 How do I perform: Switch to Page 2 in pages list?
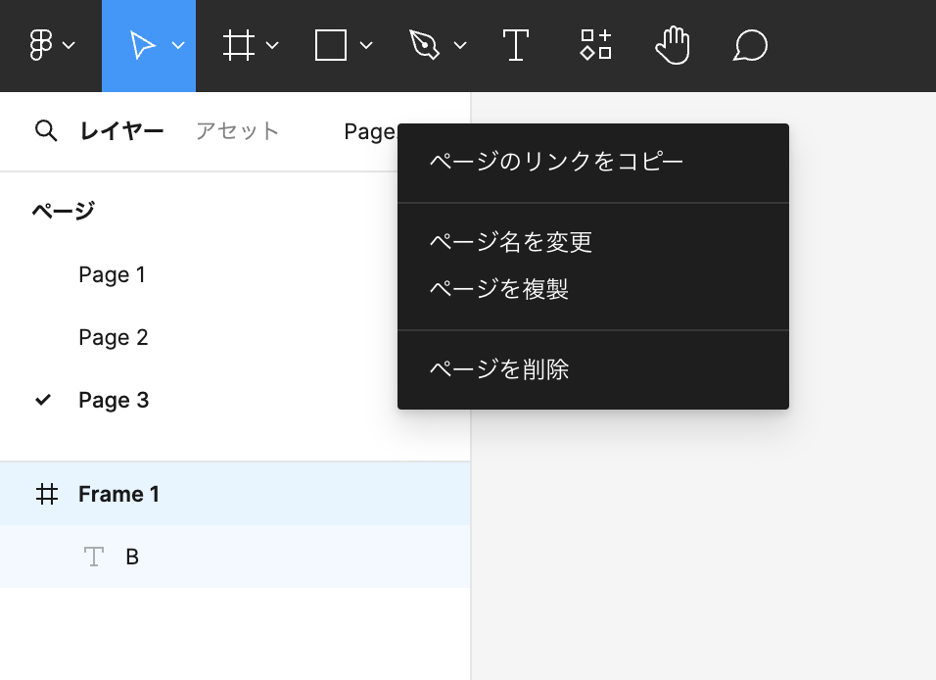coord(114,337)
